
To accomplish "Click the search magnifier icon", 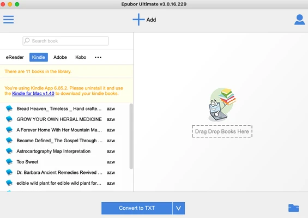I will 27,41.
